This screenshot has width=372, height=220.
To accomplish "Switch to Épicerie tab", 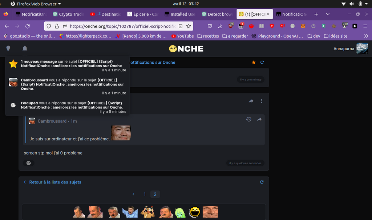I will (143, 14).
